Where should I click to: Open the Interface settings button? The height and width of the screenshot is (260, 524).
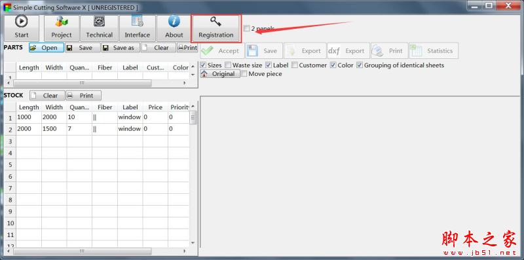[x=138, y=28]
